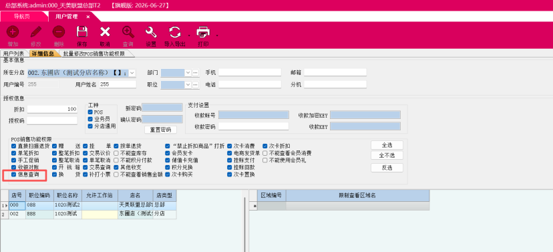Click the 职位 ellipsis browse button
This screenshot has height=252, width=553.
pyautogui.click(x=196, y=85)
